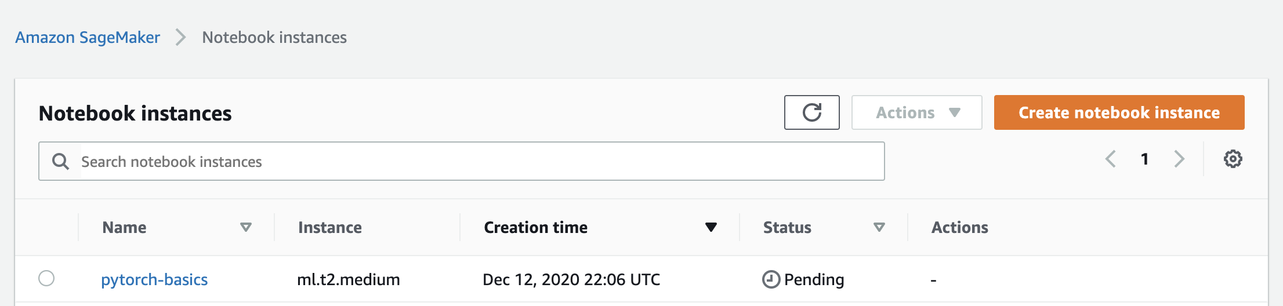Sort by Status column arrow
This screenshot has width=1283, height=306.
pos(879,227)
